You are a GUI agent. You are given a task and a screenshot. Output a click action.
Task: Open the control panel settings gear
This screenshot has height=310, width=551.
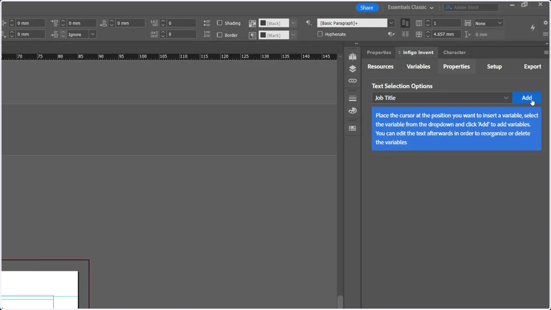pos(545,23)
